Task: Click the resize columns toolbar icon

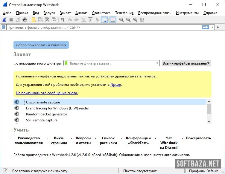Action: pos(142,20)
